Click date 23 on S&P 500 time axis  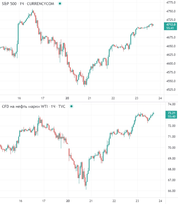coord(137,98)
